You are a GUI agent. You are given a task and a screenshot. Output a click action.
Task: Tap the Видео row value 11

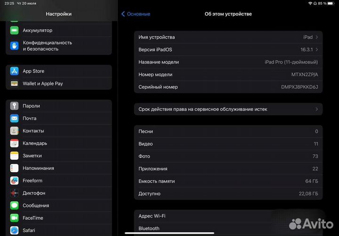point(316,144)
